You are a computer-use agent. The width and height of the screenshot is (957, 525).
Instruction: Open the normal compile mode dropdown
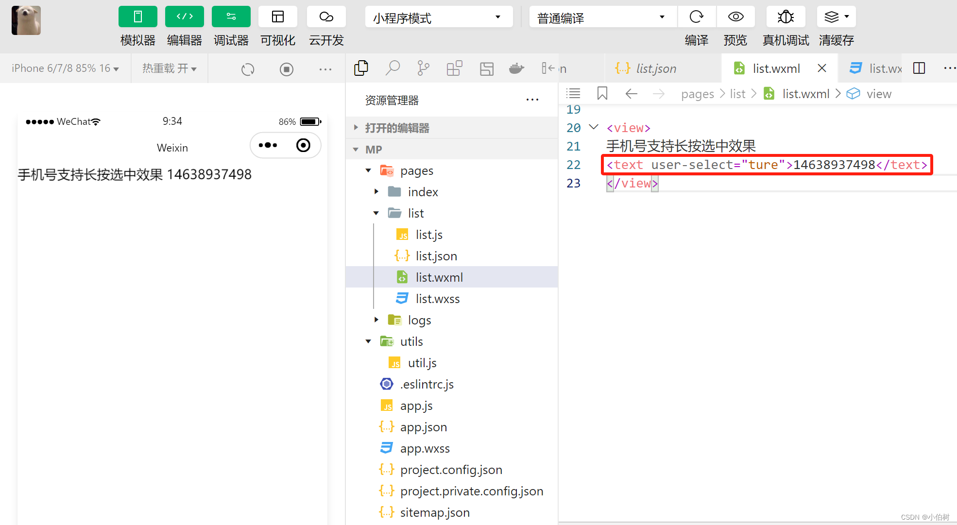[602, 18]
